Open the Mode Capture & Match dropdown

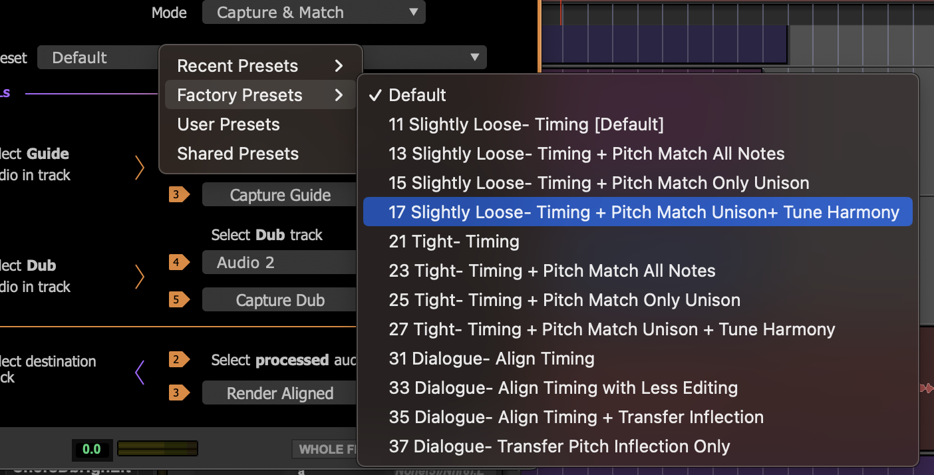[313, 13]
